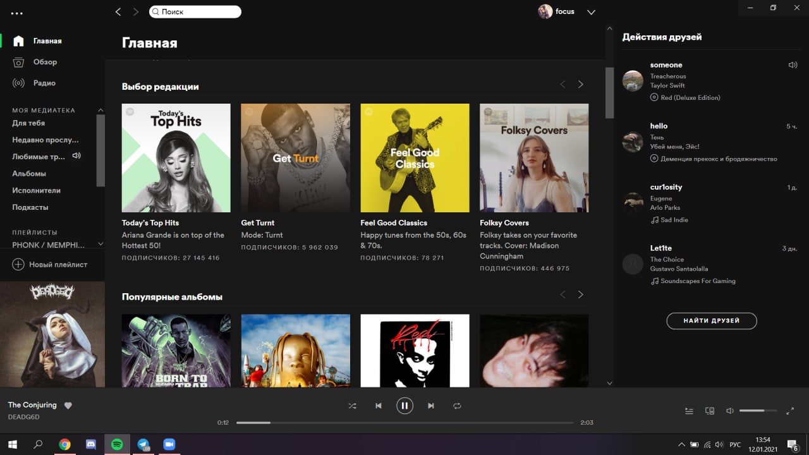Show next Популярные альбомы items
Image resolution: width=809 pixels, height=455 pixels.
pyautogui.click(x=580, y=294)
